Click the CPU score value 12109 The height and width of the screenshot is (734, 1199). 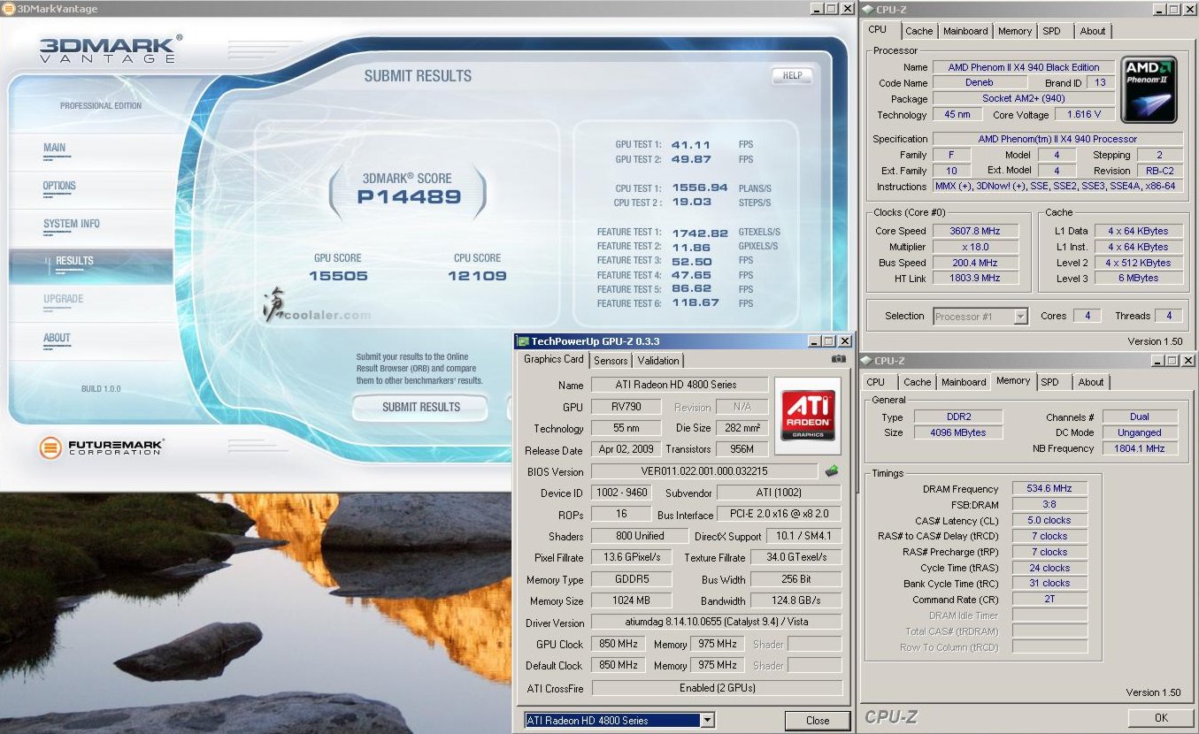coord(477,275)
